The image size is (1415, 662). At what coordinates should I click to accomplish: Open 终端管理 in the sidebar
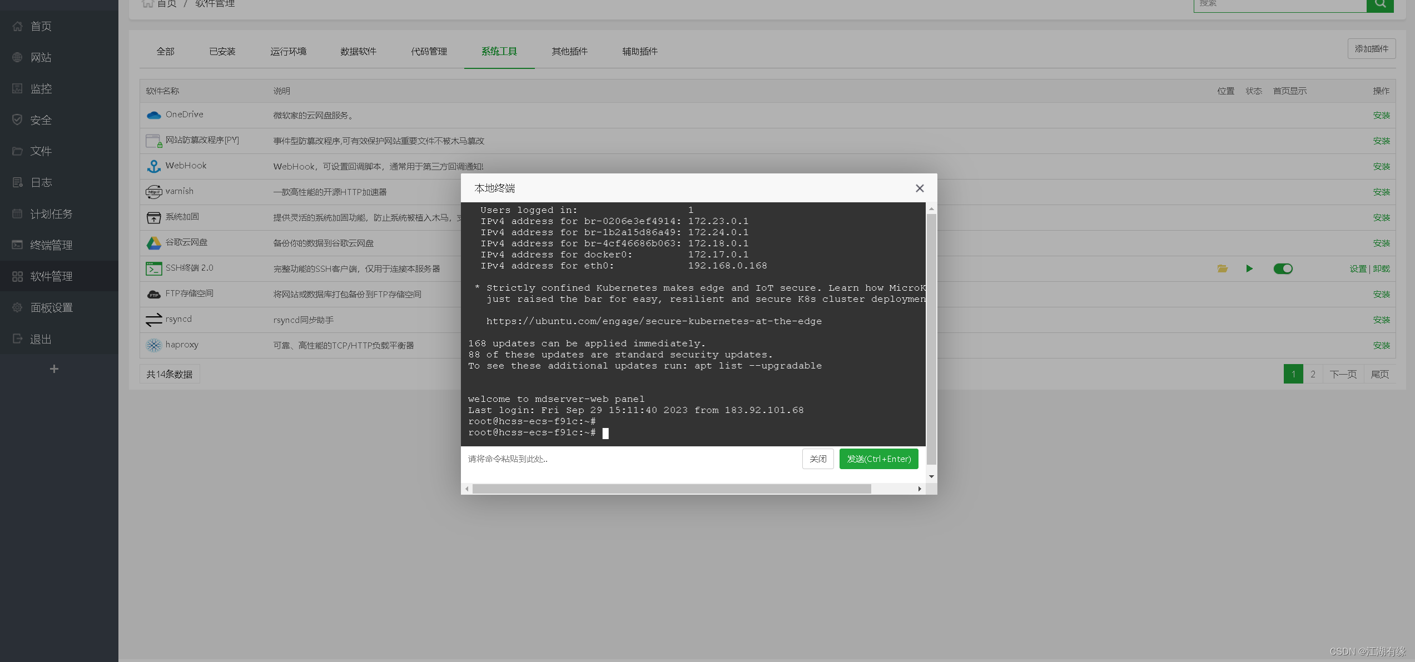(51, 245)
